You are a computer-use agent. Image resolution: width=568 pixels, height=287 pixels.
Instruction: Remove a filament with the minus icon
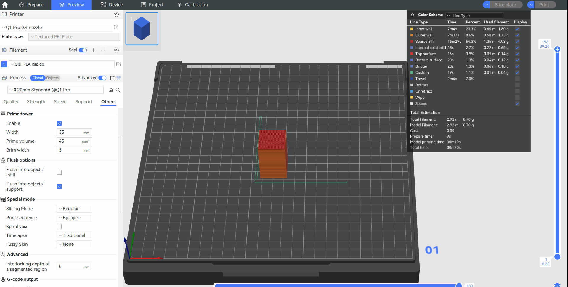tap(103, 50)
